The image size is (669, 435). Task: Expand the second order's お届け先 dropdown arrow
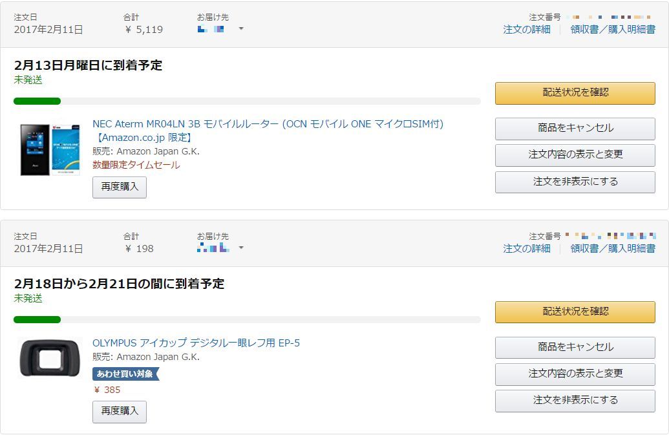pos(241,248)
